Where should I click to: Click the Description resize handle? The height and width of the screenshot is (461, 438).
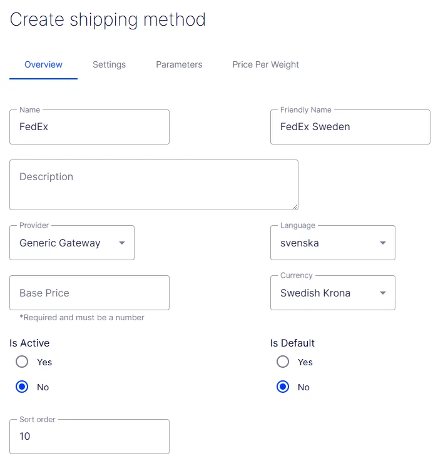pyautogui.click(x=295, y=206)
